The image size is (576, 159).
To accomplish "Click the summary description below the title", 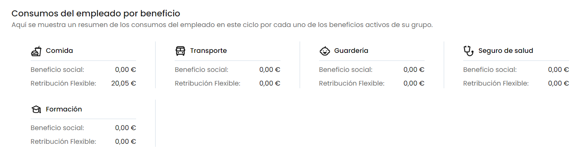I will coord(222,25).
